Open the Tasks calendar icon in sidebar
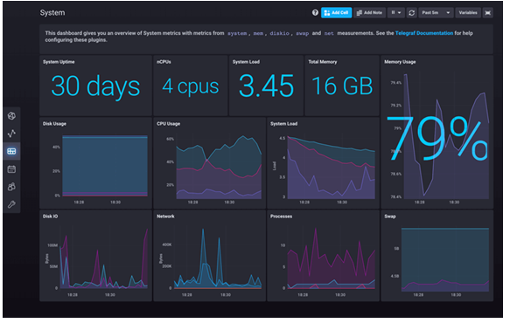The image size is (510, 323). tap(11, 169)
